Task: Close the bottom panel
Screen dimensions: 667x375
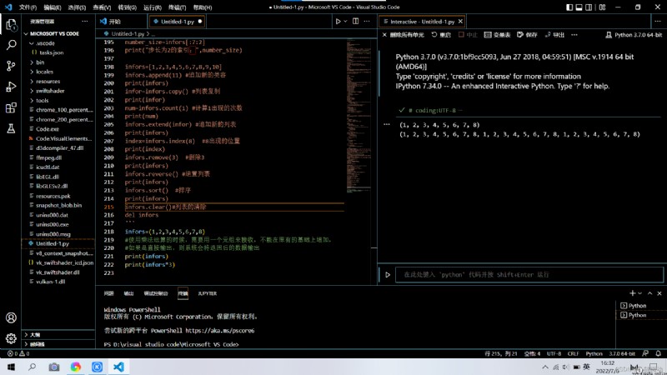Action: (659, 293)
